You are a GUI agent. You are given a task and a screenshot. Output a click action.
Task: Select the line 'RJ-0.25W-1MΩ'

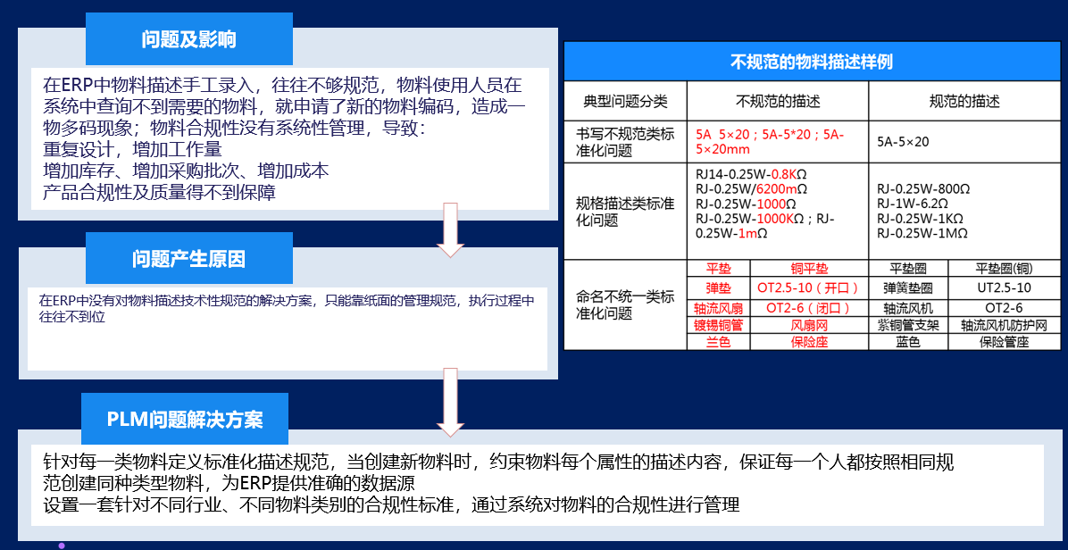click(x=923, y=233)
